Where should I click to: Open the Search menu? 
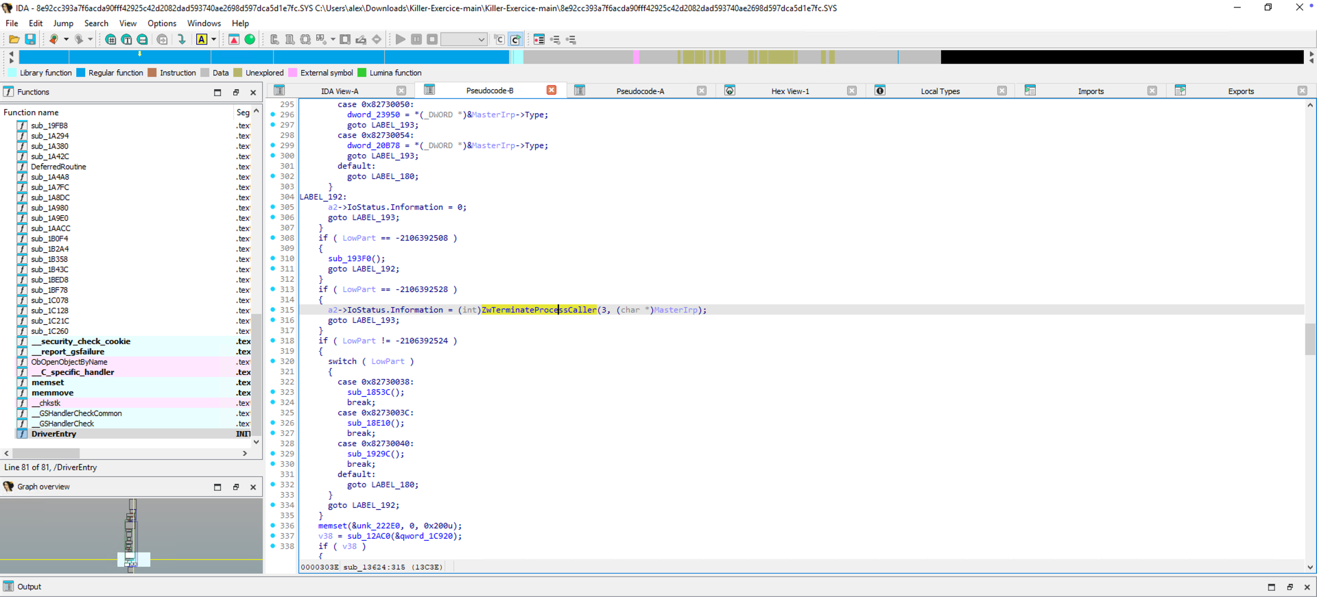(x=96, y=23)
